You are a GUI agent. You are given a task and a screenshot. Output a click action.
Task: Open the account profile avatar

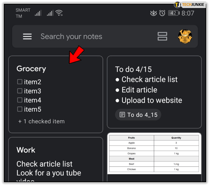point(185,37)
